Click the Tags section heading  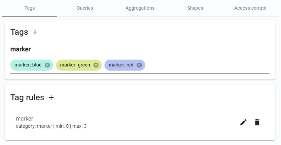pyautogui.click(x=19, y=32)
